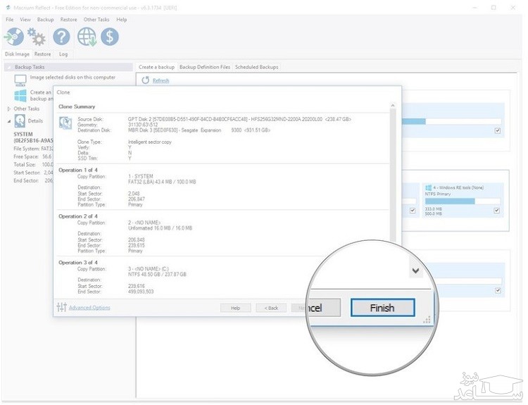Click the scroll-down arrow in Clone summary
Viewport: 528px width, 405px height.
tap(415, 270)
